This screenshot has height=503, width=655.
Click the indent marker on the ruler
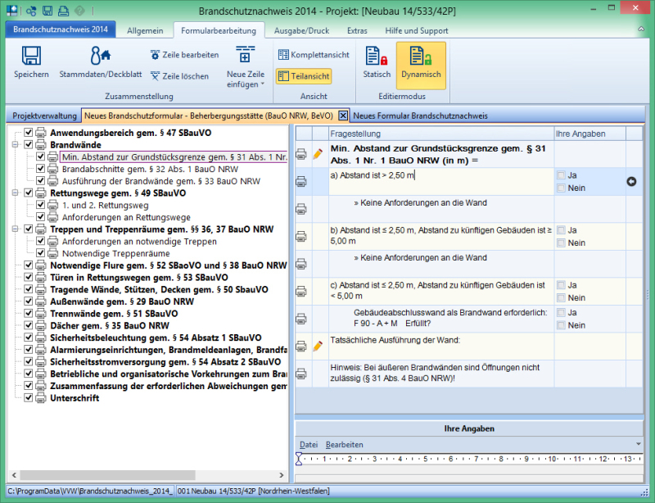tap(299, 458)
